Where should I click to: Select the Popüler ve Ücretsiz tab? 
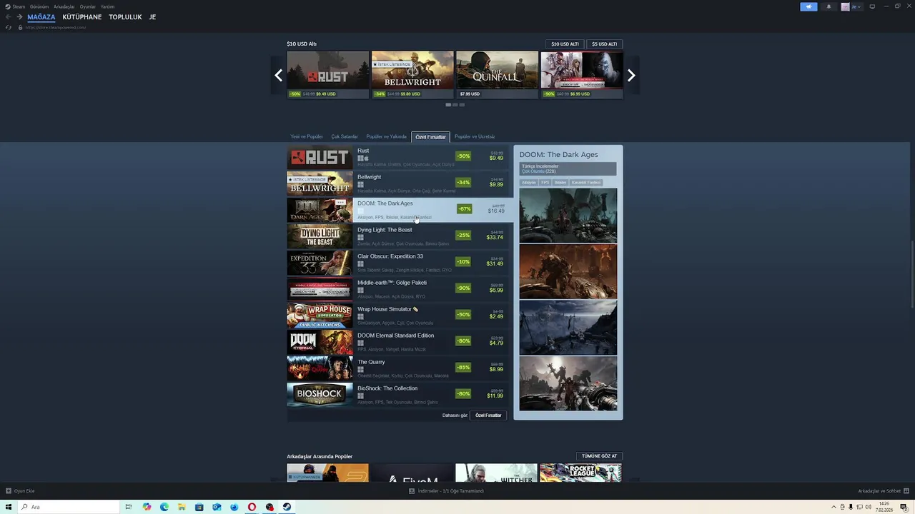(x=475, y=136)
